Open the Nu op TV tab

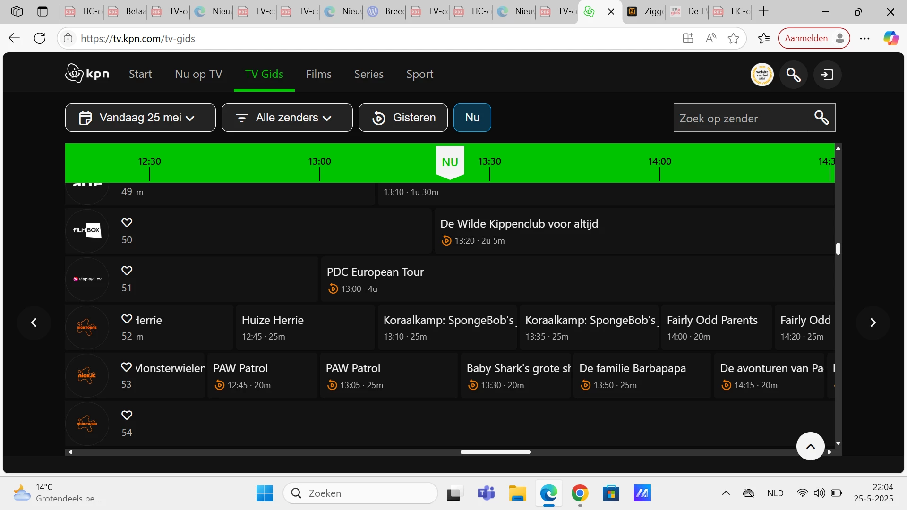[x=198, y=74]
